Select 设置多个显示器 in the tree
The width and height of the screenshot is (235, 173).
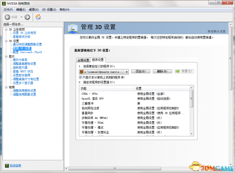point(23,83)
